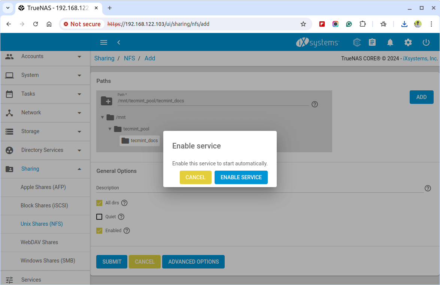440x285 pixels.
Task: Click the yellow CANCEL button in dialog
Action: point(195,177)
